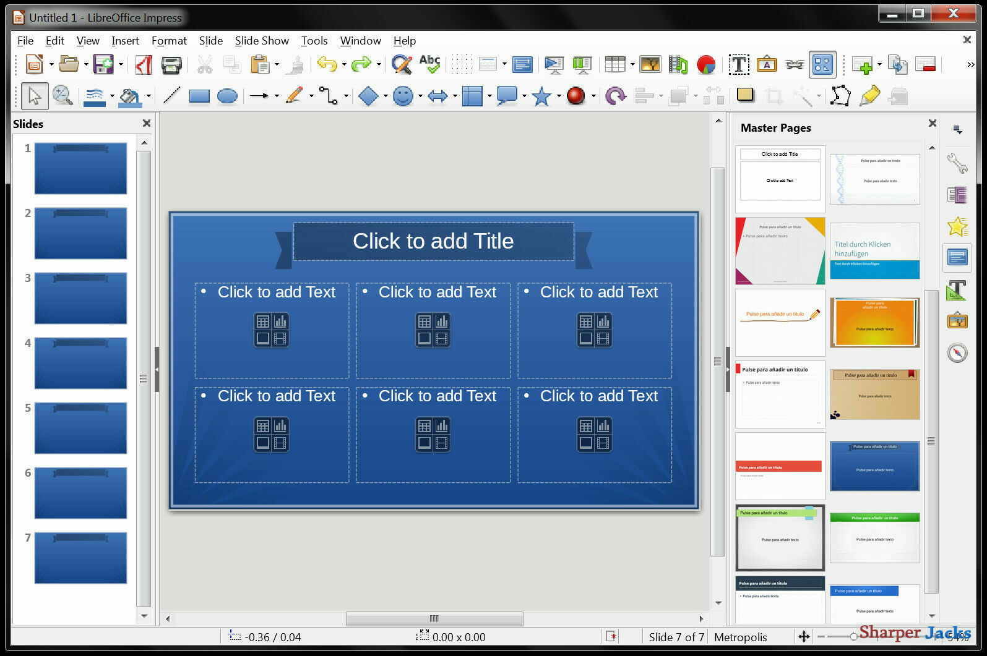Screen dimensions: 987x656
Task: Toggle the Display Grid button
Action: click(x=461, y=64)
